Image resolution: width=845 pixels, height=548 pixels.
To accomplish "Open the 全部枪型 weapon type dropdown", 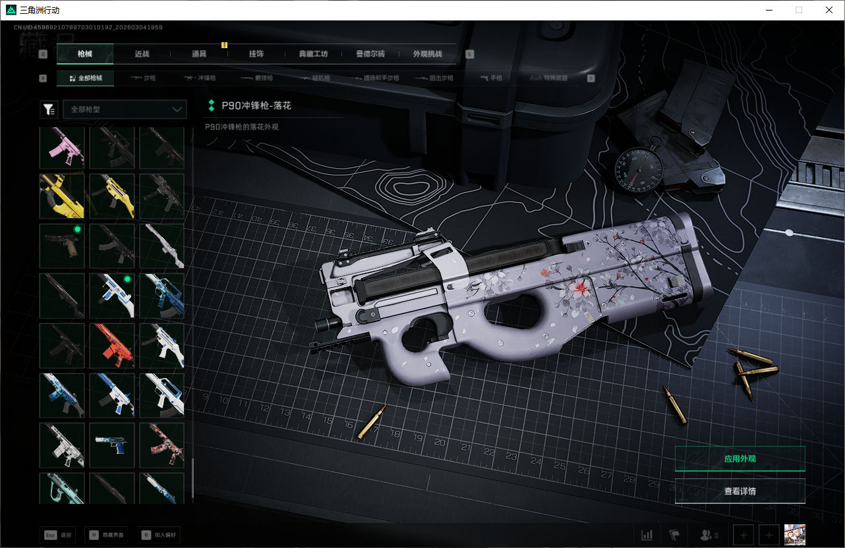I will pos(125,109).
